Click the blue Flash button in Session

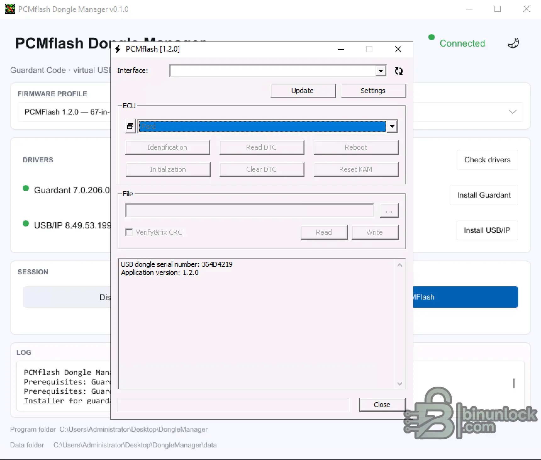click(466, 297)
